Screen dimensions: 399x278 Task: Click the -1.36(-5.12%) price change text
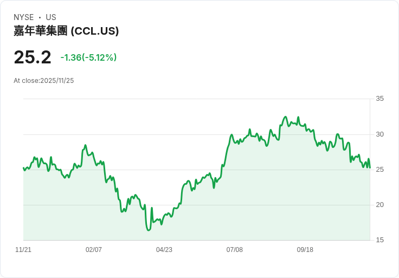pyautogui.click(x=88, y=57)
